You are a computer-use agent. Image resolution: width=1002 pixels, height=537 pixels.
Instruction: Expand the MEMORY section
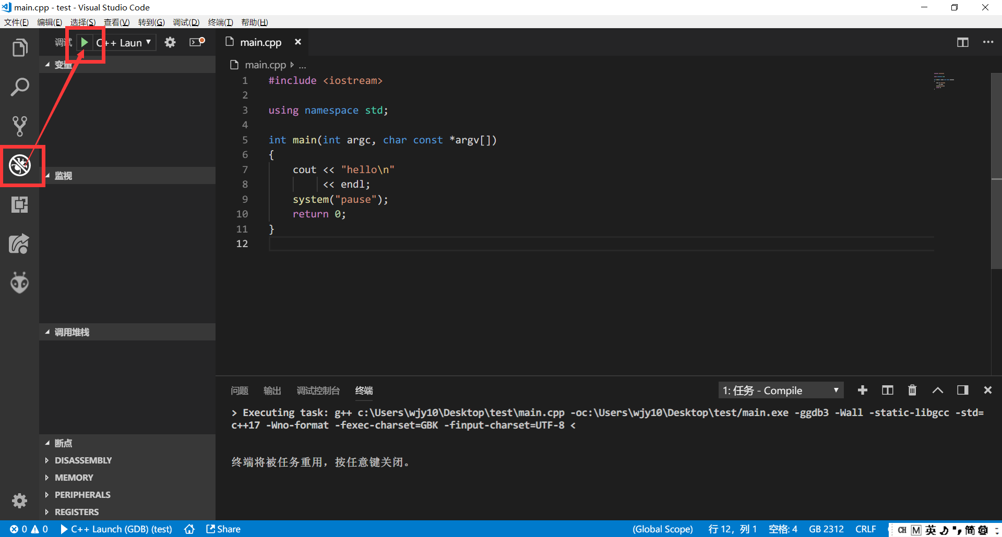click(x=127, y=478)
